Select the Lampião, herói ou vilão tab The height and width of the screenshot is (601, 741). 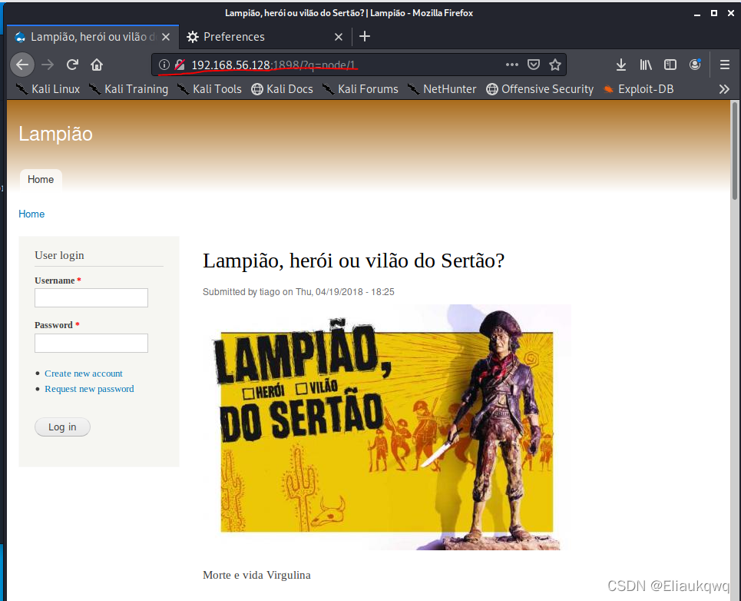(93, 37)
